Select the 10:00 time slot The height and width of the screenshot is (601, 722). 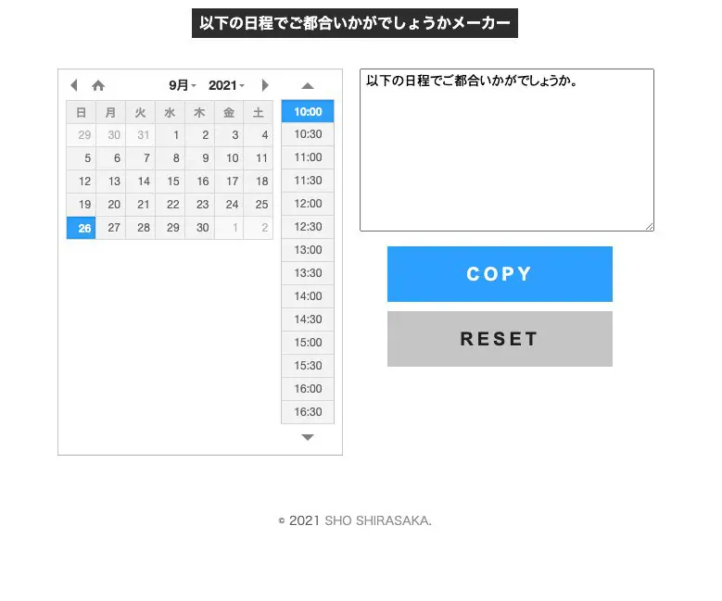(308, 112)
